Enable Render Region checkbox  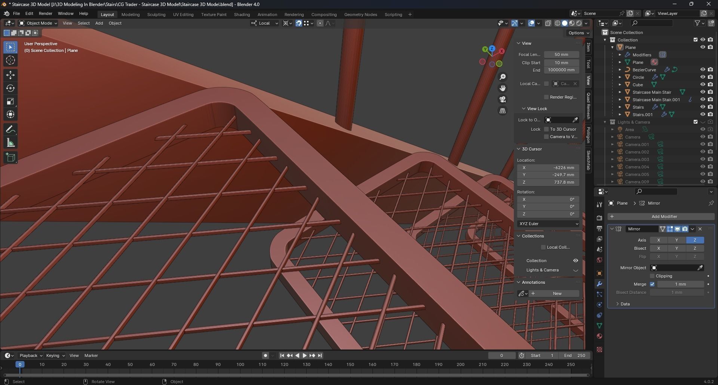[x=546, y=97]
